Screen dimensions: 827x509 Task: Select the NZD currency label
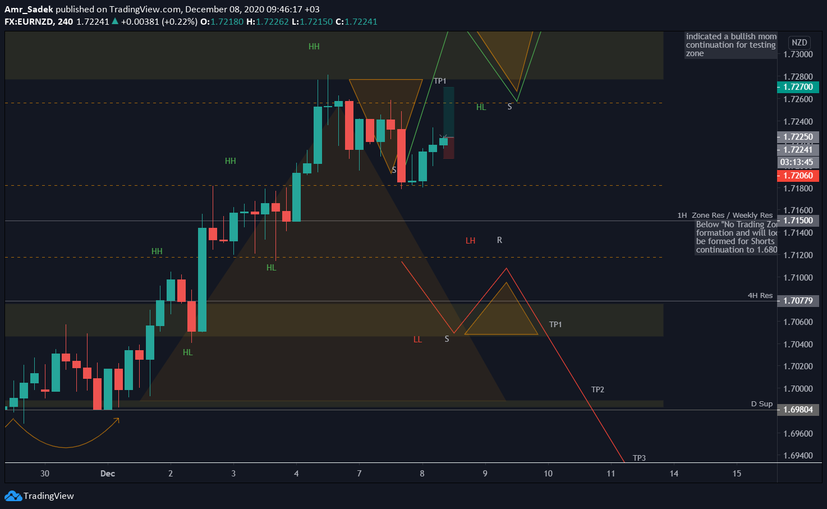(799, 43)
